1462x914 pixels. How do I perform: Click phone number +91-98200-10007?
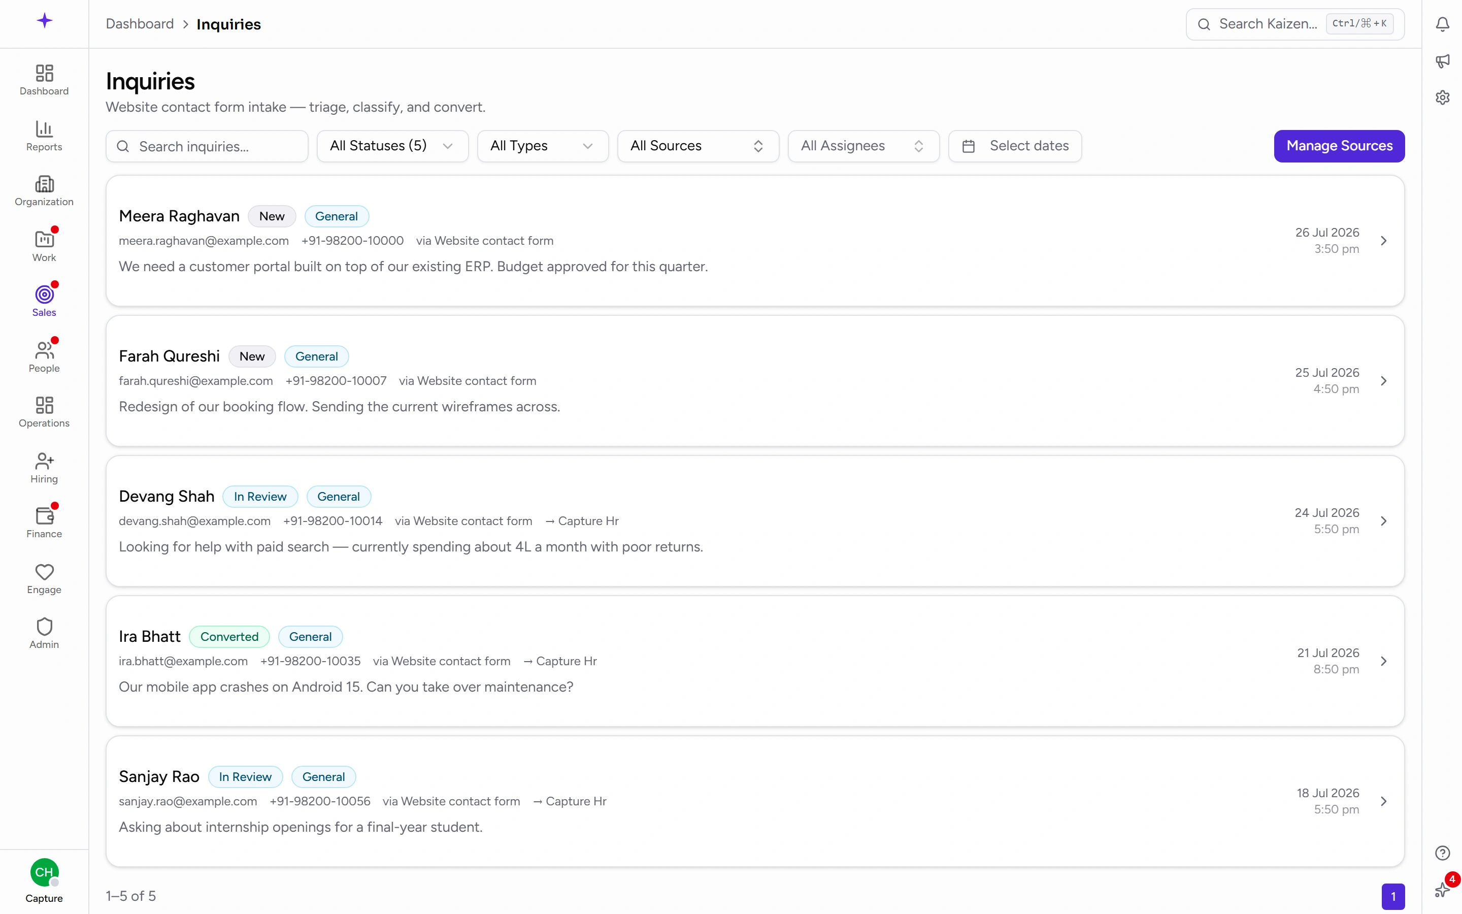coord(336,381)
